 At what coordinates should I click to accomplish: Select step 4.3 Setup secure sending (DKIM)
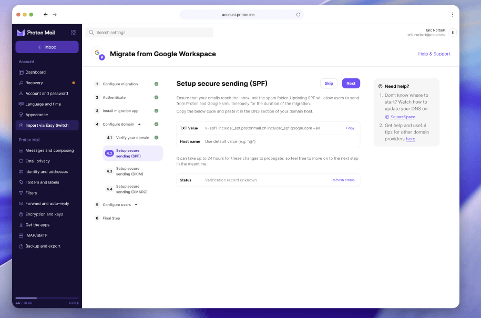(x=133, y=171)
